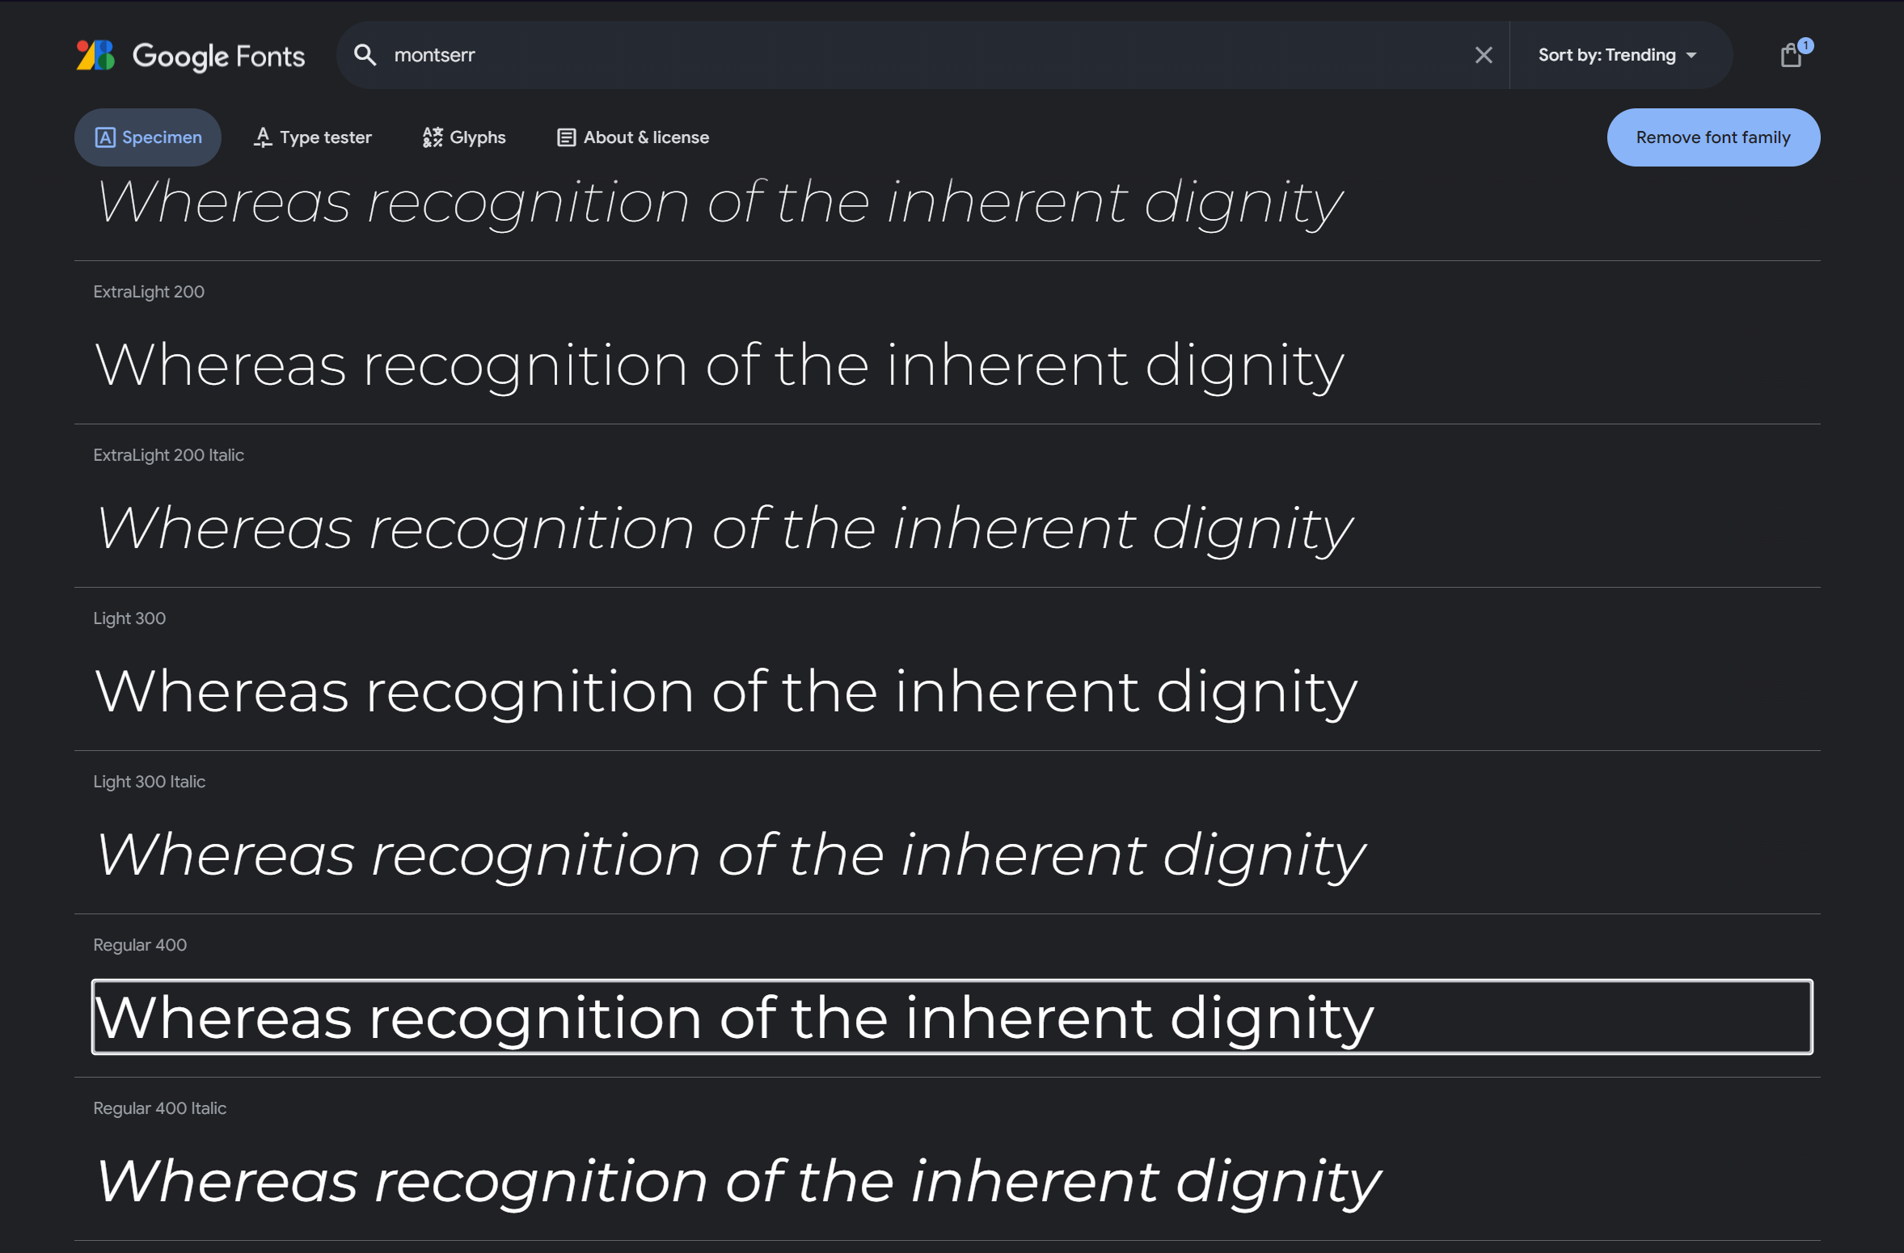
Task: Click the Sort by Trending chevron
Action: point(1695,54)
